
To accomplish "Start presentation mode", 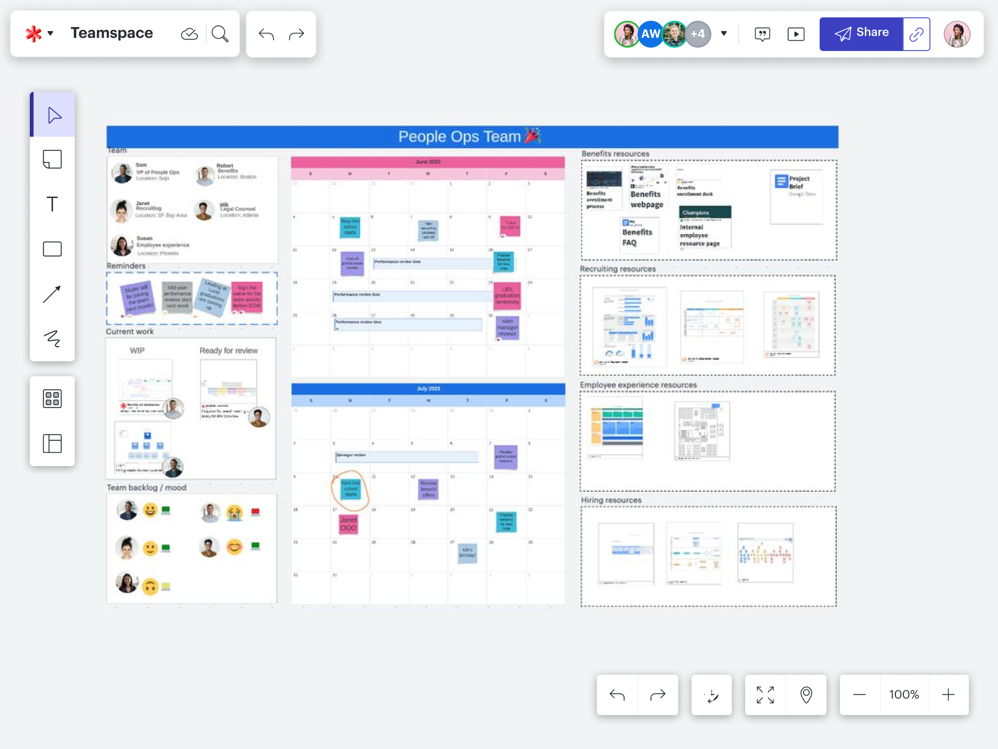I will click(796, 34).
